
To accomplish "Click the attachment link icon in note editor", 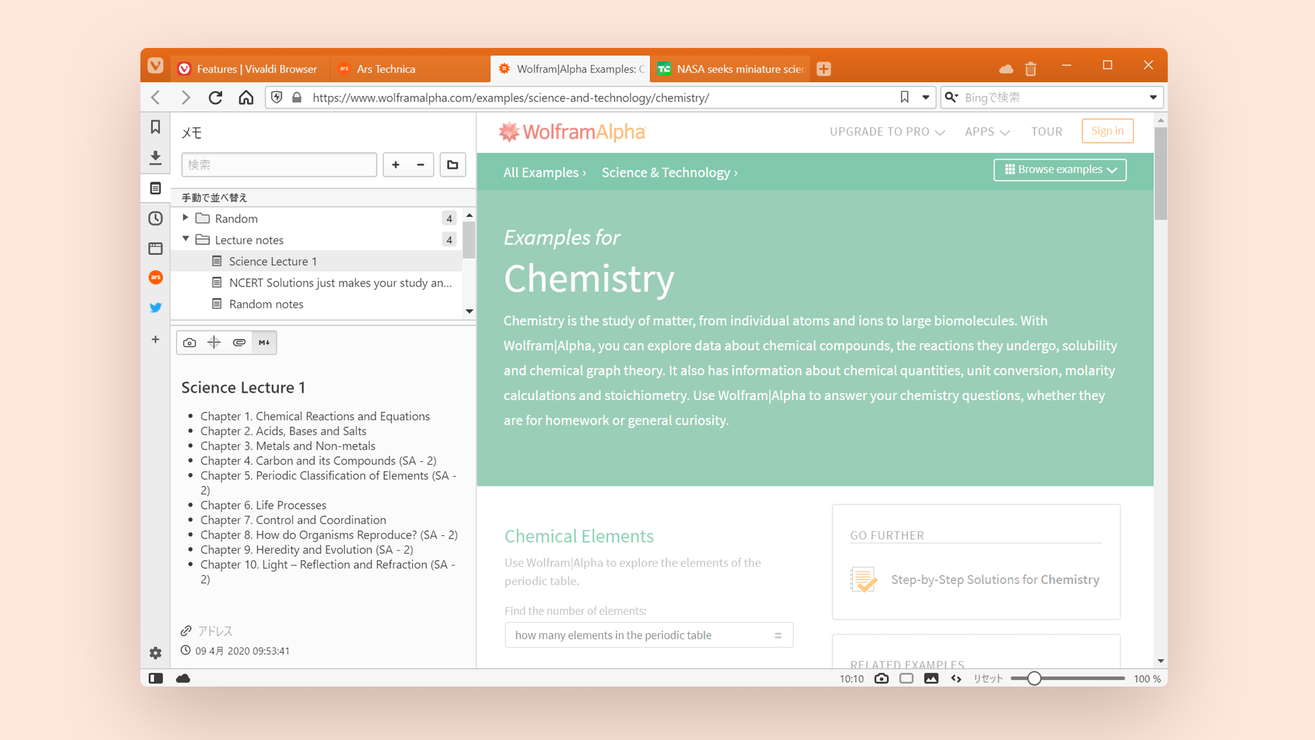I will (239, 343).
